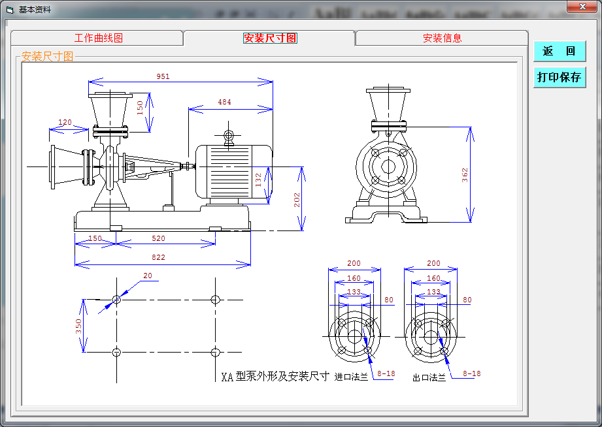Click the 进口法兰 label
Screen dimensions: 602x427
point(351,377)
